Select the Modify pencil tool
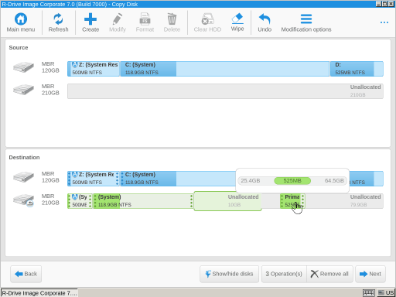Viewport: 396px width, 297px height. 118,22
